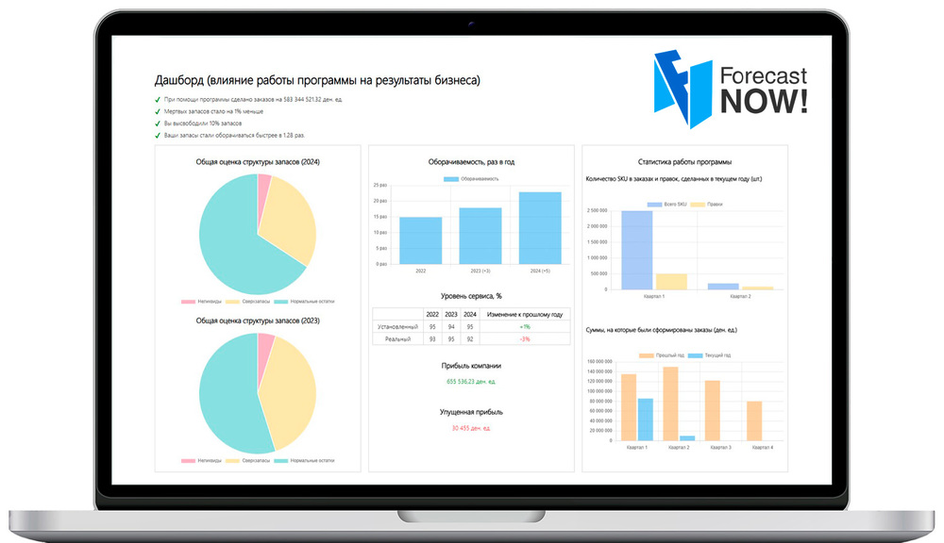Click the company profit value 655 536.23

click(471, 382)
